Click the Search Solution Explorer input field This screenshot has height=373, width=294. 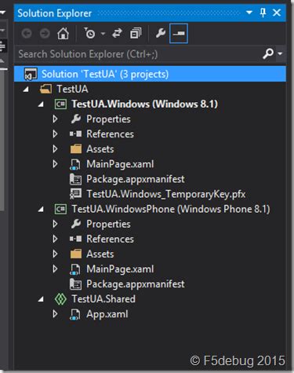pyautogui.click(x=139, y=54)
